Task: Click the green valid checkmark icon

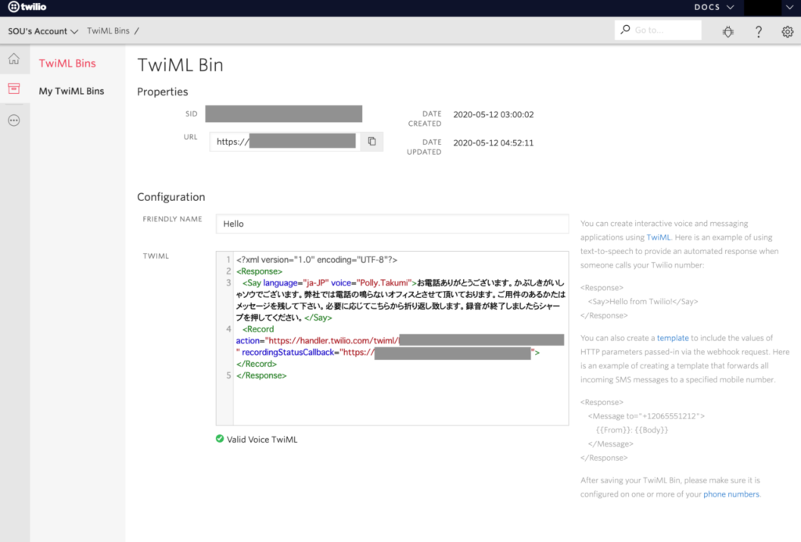Action: (x=220, y=439)
